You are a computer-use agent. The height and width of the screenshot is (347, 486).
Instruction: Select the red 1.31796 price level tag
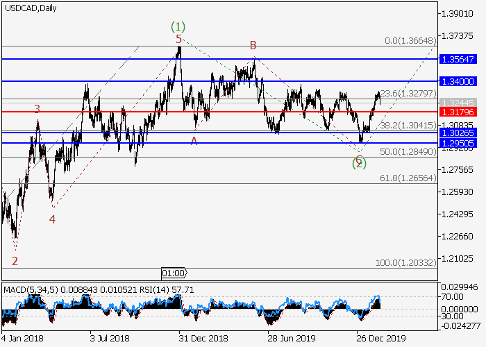tap(462, 111)
